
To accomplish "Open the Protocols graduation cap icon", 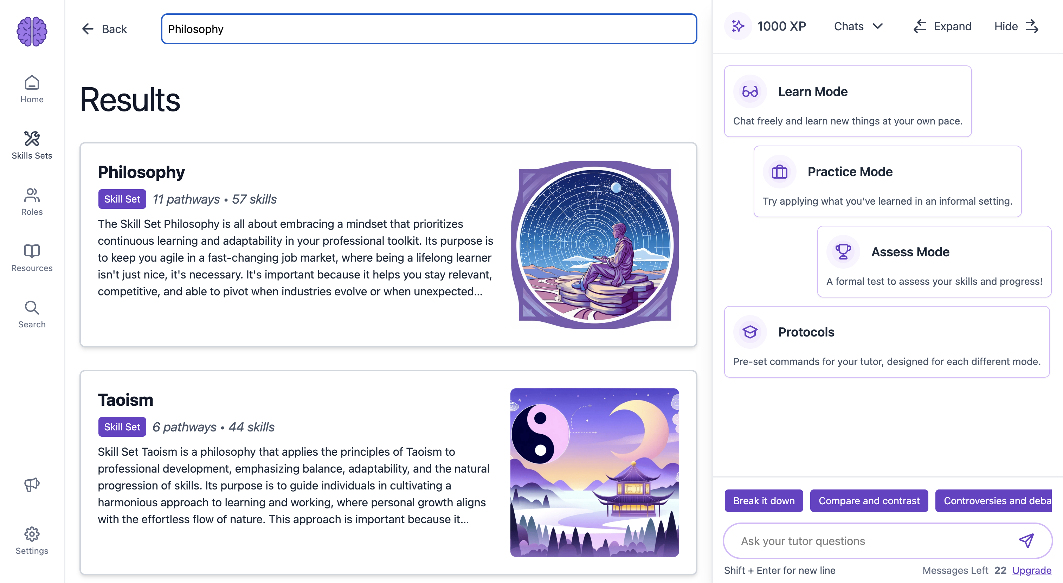I will [x=750, y=332].
